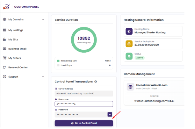Click the CUSTOMER PANEL title link
This screenshot has height=129, width=195.
pyautogui.click(x=26, y=7)
